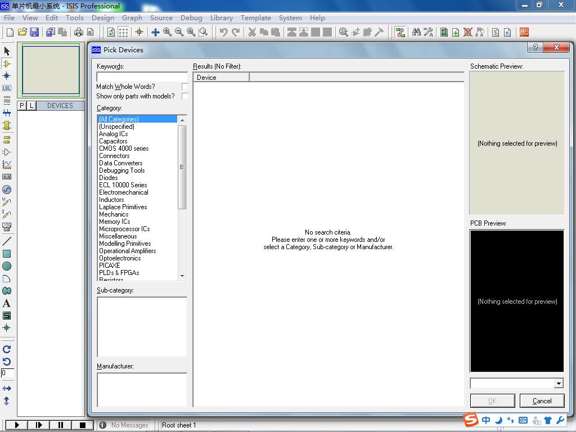Click the Redo arrow icon
Viewport: 576px width, 432px height.
click(236, 32)
